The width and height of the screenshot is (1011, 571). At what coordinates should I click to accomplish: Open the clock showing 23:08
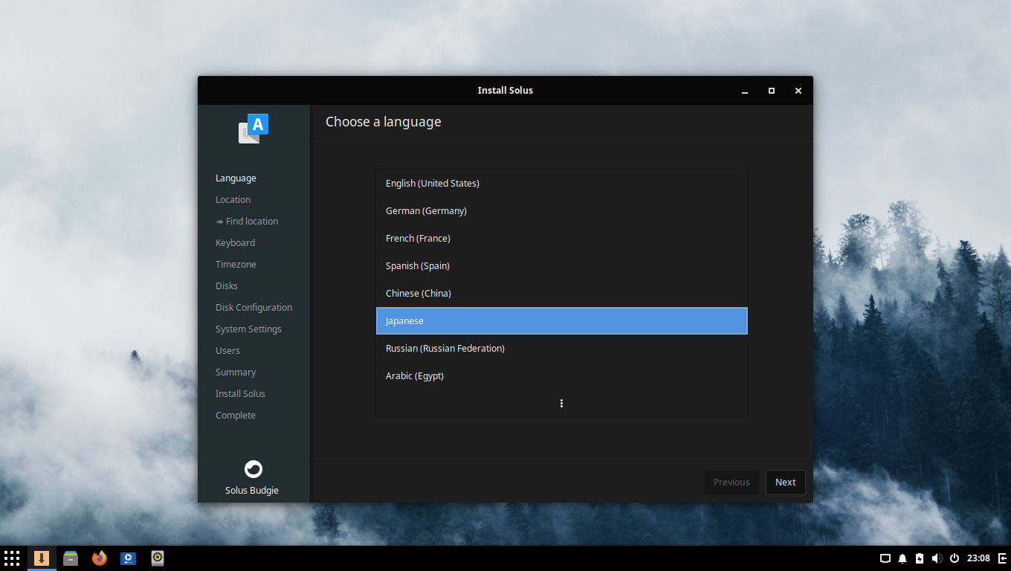pos(978,558)
